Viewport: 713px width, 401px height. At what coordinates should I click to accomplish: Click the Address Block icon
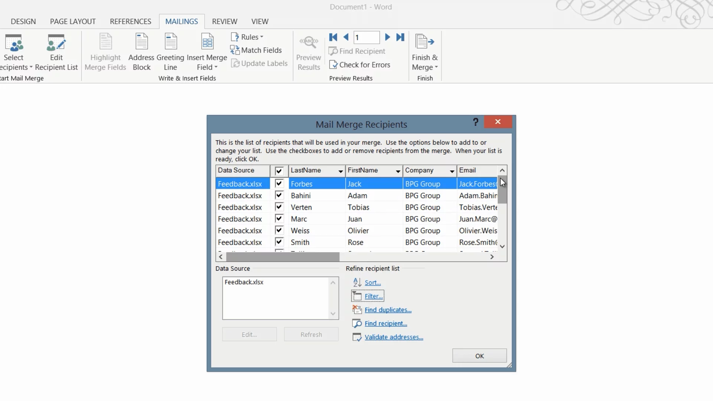[x=141, y=42]
